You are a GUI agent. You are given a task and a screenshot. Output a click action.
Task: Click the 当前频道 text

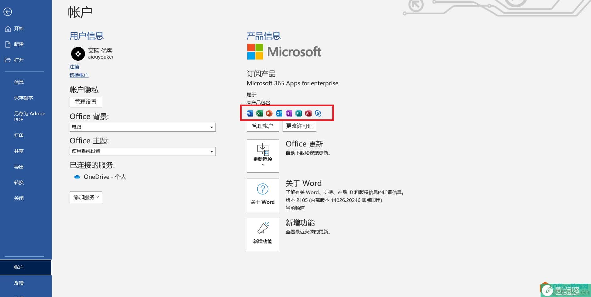click(295, 208)
